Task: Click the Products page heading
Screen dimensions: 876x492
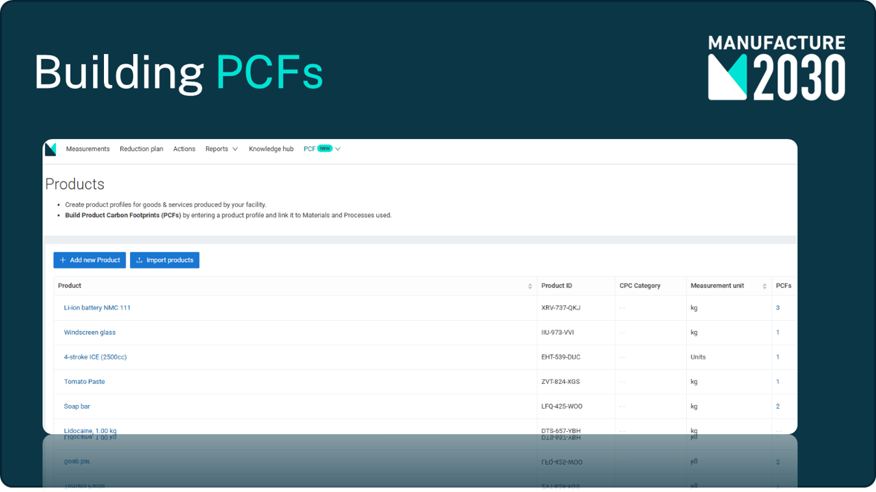Action: tap(75, 184)
